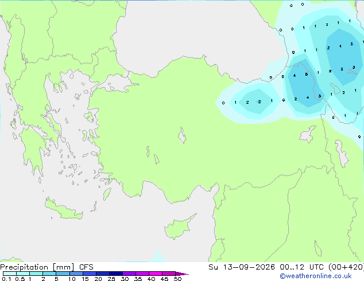
Task: Pick the 40–45 mm magenta legend swatch
Action: tap(156, 274)
